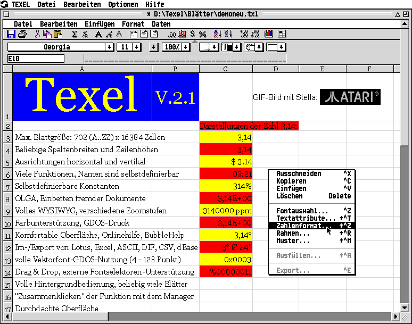Click the Copy icon in toolbar
This screenshot has height=324, width=412.
(47, 34)
